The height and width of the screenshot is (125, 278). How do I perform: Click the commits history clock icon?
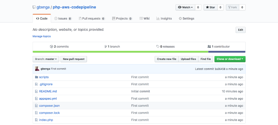pyautogui.click(x=51, y=47)
